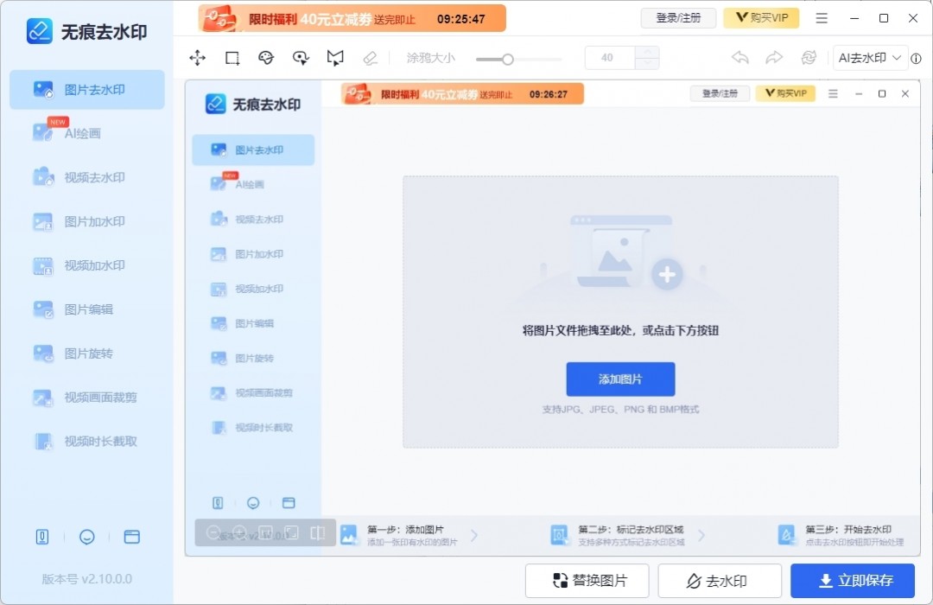The image size is (933, 605).
Task: Select the polygon lasso marking tool
Action: [335, 57]
